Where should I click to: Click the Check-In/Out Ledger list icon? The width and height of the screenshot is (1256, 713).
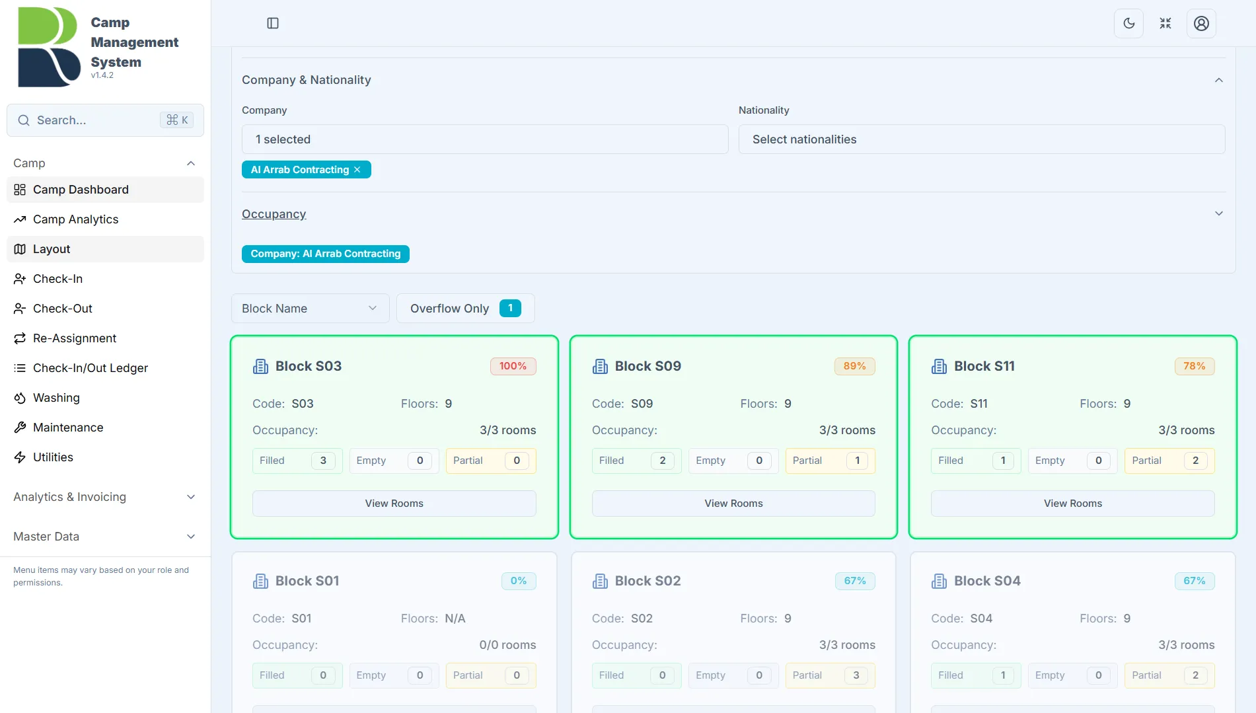pyautogui.click(x=20, y=368)
